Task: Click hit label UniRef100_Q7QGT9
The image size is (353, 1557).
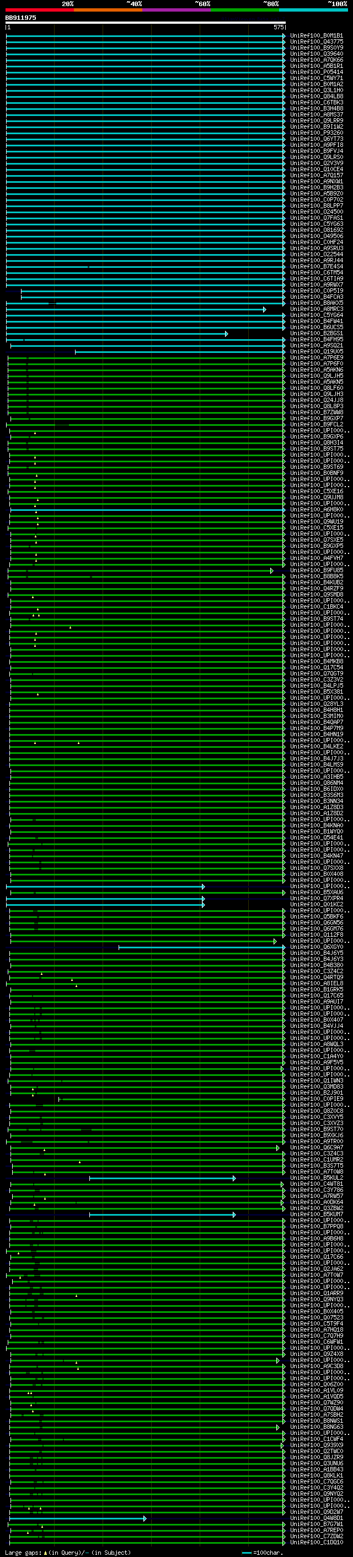Action: (317, 674)
